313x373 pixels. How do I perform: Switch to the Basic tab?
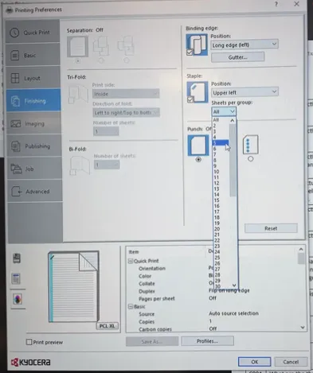(33, 55)
